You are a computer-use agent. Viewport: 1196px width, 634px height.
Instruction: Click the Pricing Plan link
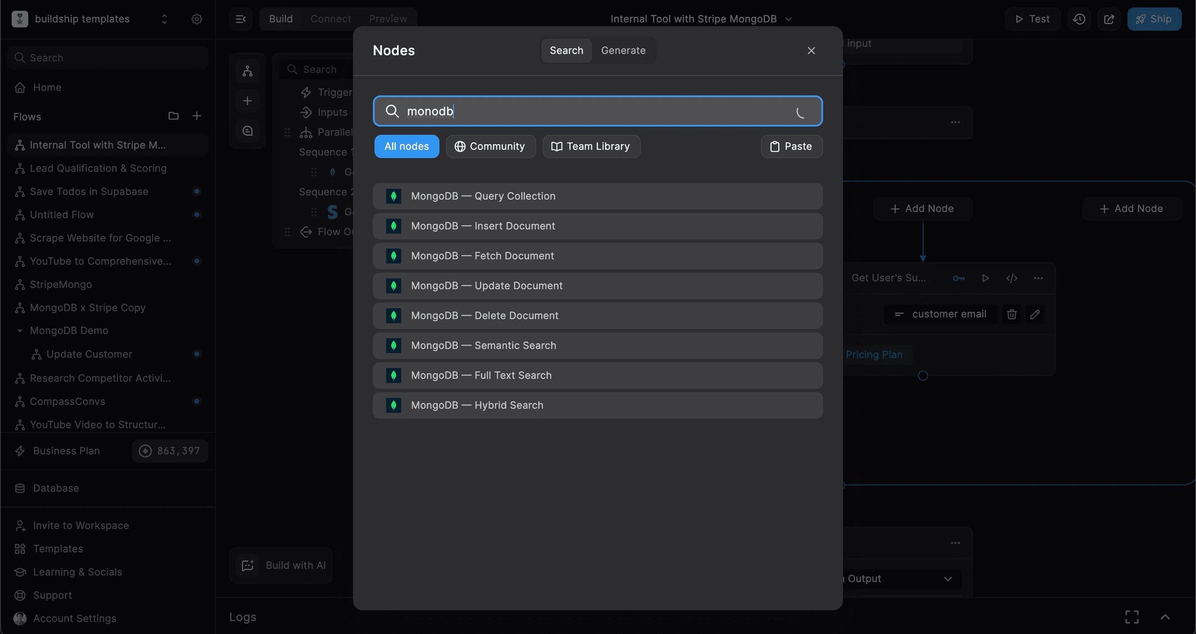point(874,355)
